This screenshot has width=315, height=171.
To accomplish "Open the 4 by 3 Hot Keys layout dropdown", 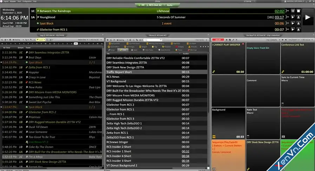I will pyautogui.click(x=274, y=40).
